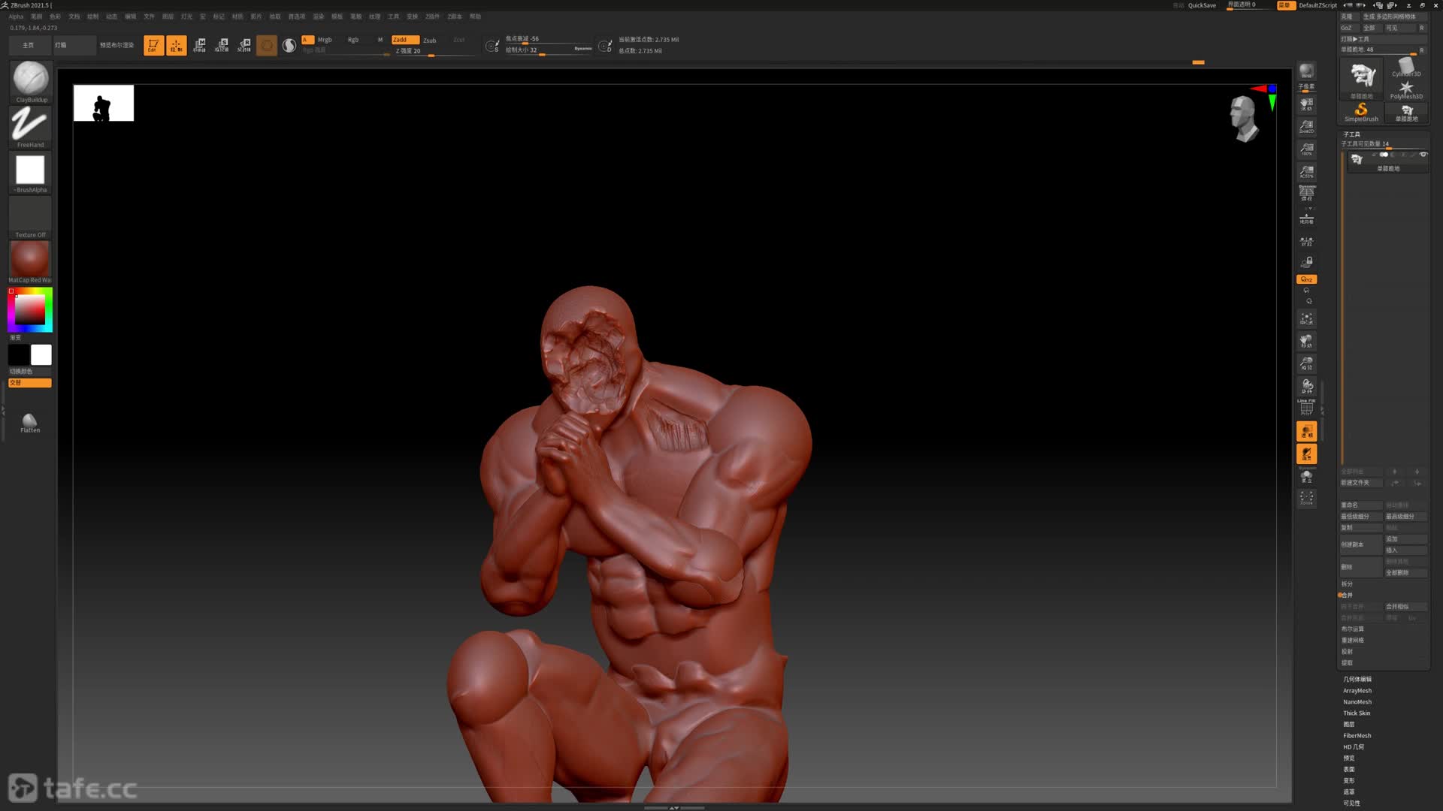Click the AC50% half-size icon
This screenshot has height=811, width=1443.
[1306, 172]
